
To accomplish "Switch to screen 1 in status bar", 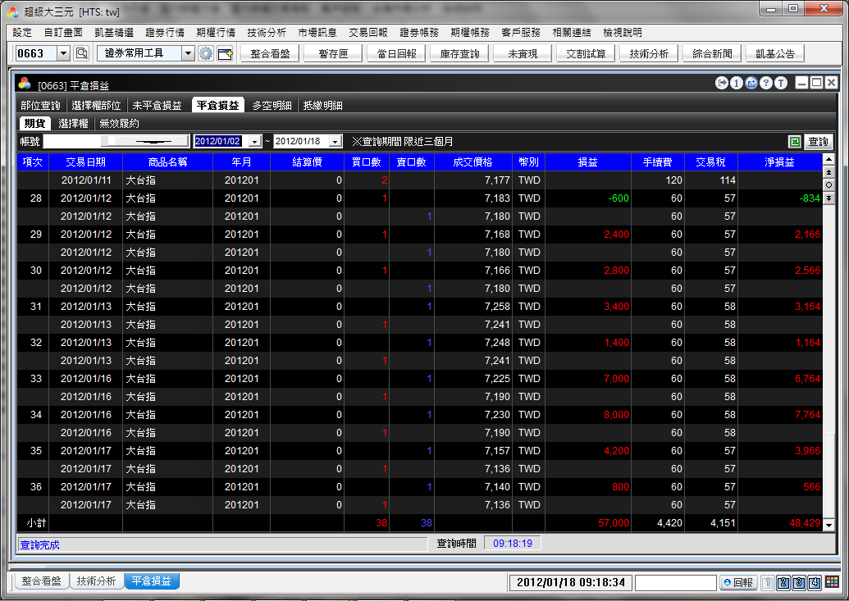I will pos(767,583).
